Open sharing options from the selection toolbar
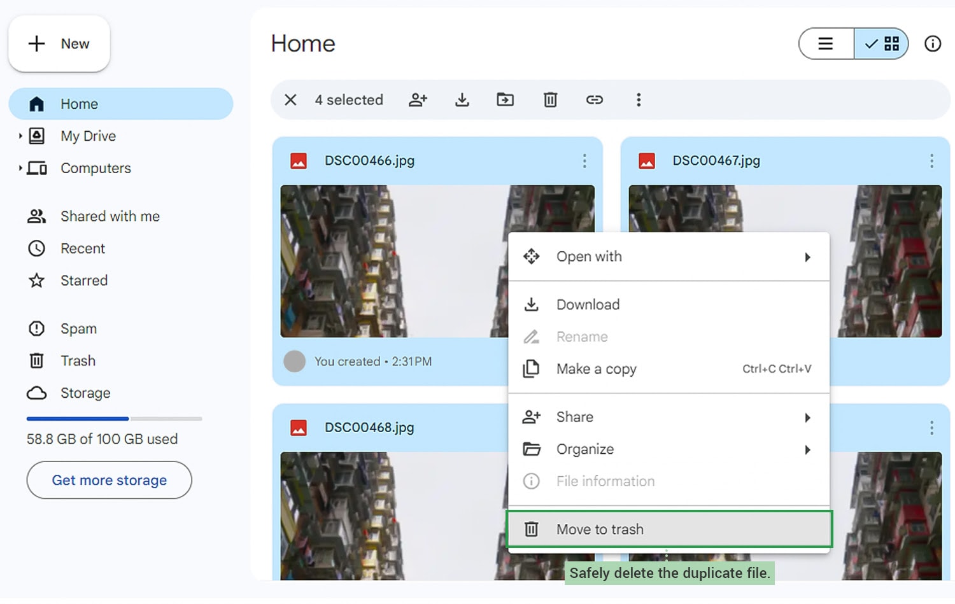The width and height of the screenshot is (955, 604). pos(418,100)
